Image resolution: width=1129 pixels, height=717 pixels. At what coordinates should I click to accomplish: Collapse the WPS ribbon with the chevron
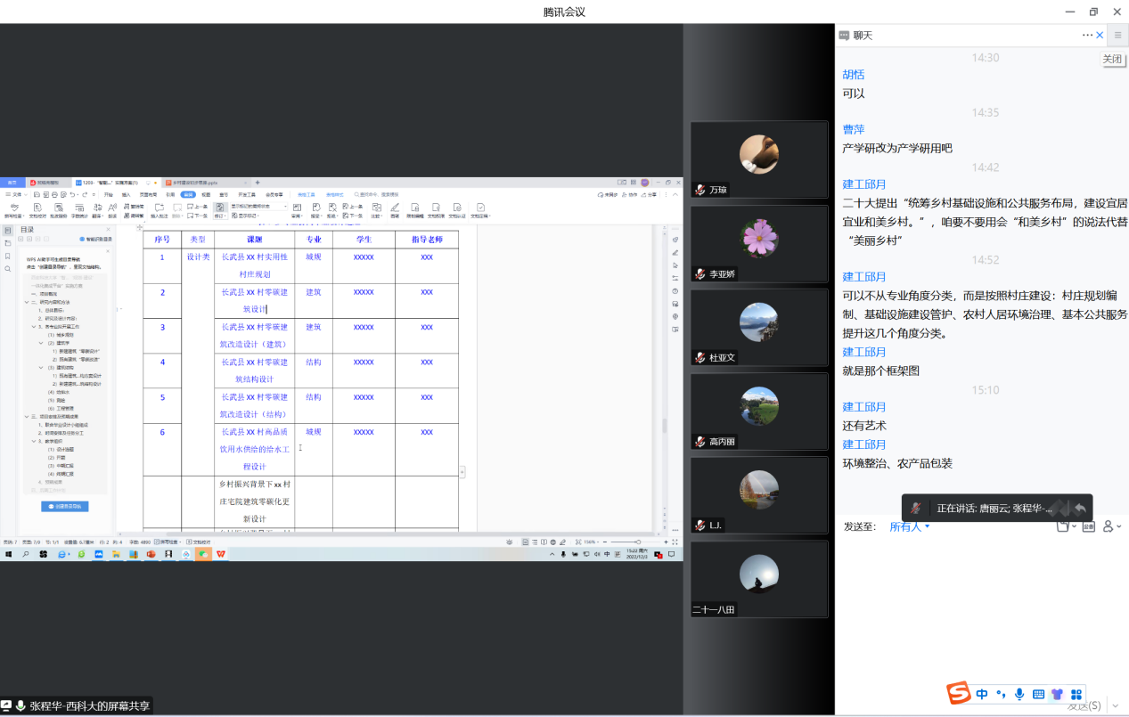coord(675,194)
